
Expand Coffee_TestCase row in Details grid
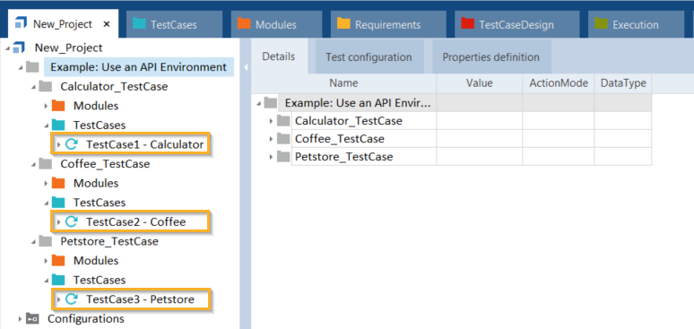coord(271,139)
